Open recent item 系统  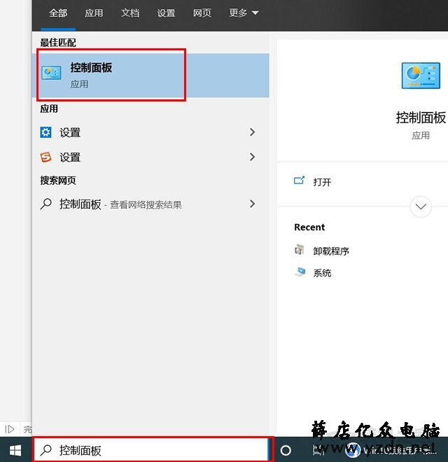point(322,273)
